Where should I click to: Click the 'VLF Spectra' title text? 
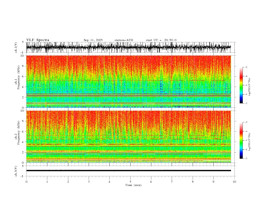38,40
